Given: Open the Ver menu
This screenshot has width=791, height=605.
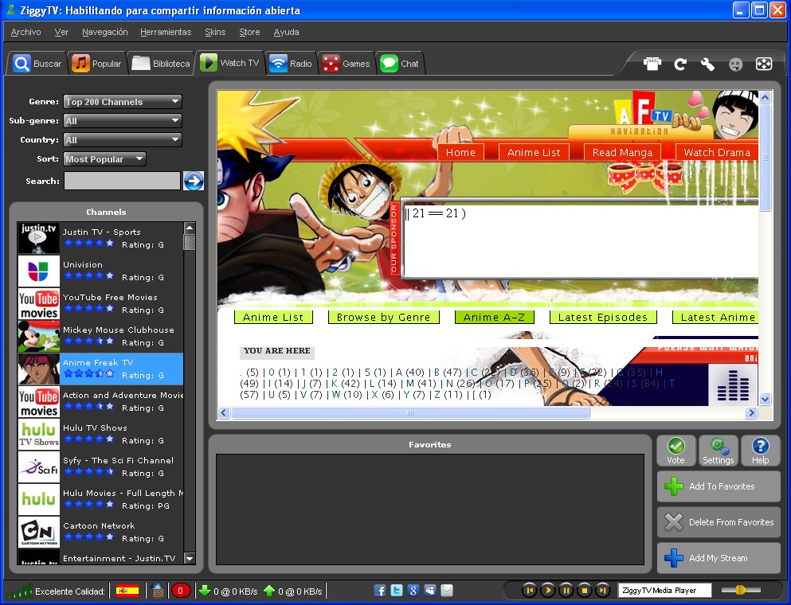Looking at the screenshot, I should (61, 32).
